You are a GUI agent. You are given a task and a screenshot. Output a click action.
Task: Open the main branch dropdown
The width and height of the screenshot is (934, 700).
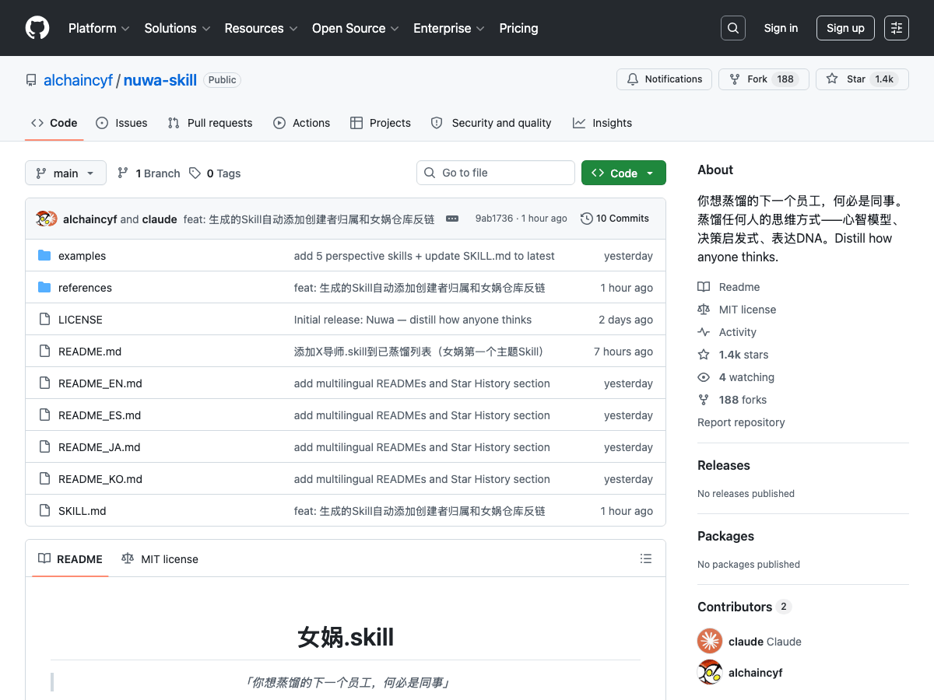pos(65,173)
